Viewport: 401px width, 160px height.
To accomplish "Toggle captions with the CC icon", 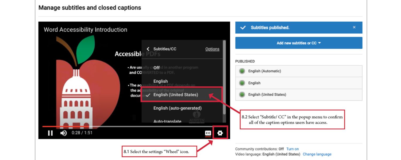I will coord(209,133).
